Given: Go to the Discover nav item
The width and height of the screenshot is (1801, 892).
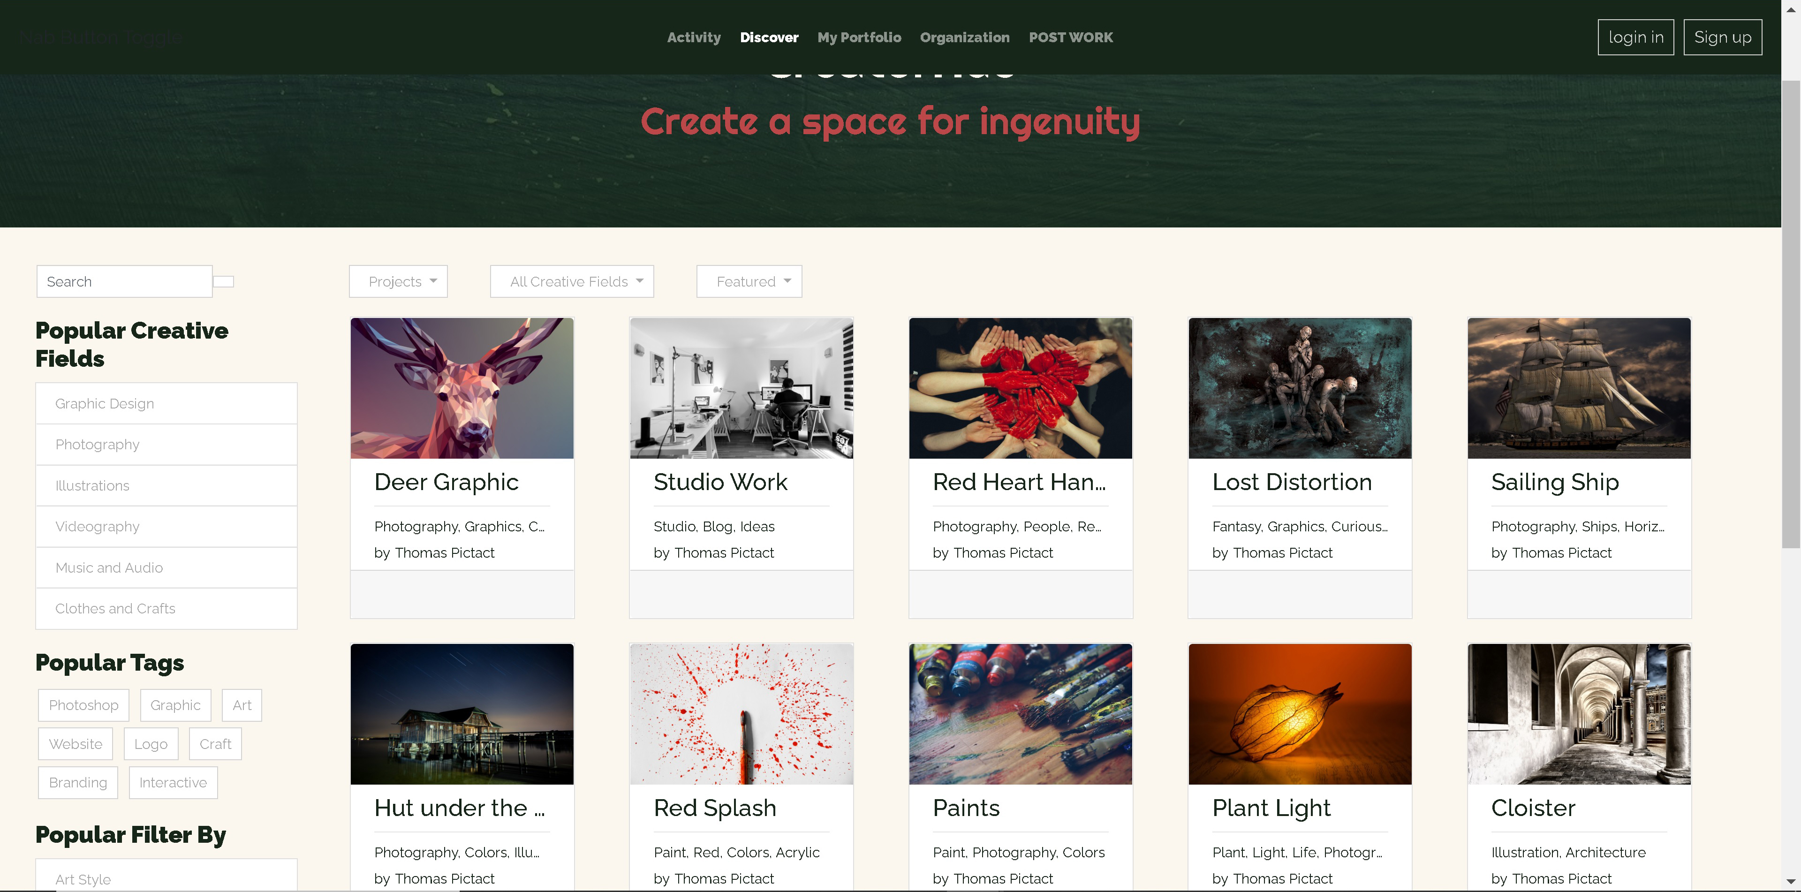Looking at the screenshot, I should (x=769, y=37).
